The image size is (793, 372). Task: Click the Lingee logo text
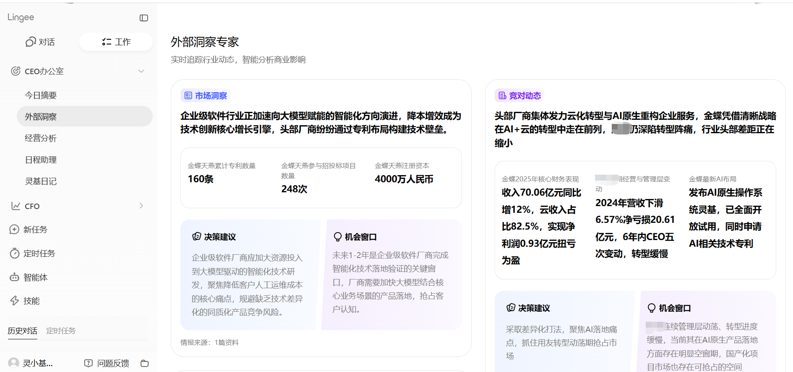point(21,18)
